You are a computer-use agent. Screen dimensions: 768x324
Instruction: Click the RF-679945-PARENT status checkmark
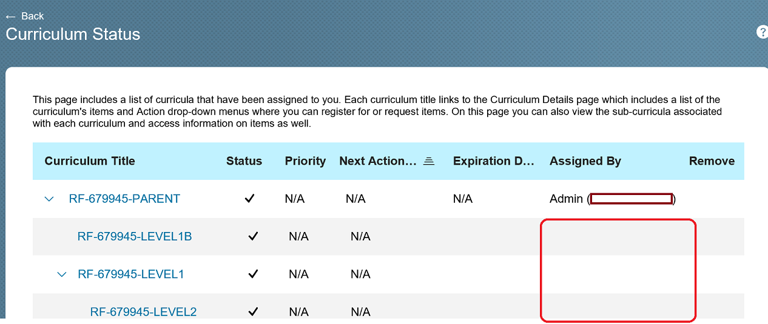249,199
